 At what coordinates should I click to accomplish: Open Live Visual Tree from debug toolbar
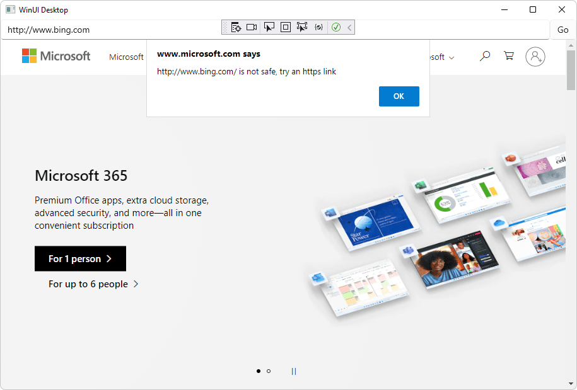point(236,27)
